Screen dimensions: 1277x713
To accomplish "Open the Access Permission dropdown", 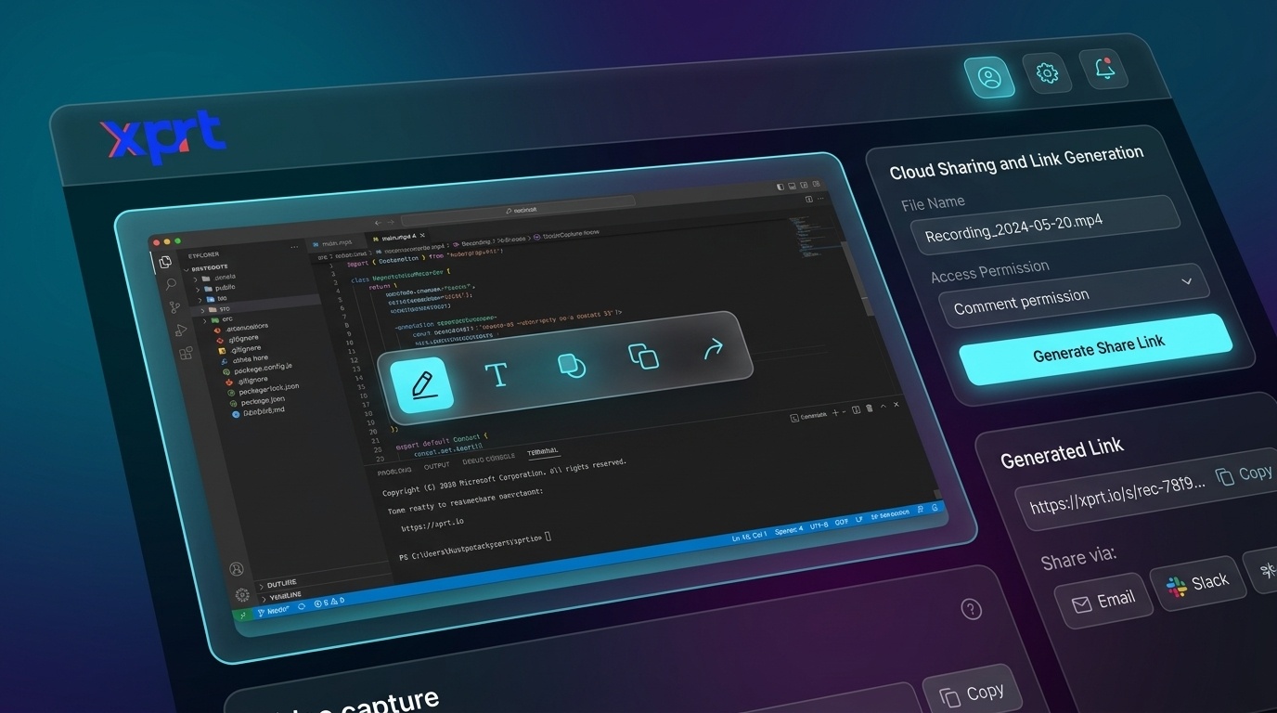I will click(x=1073, y=295).
